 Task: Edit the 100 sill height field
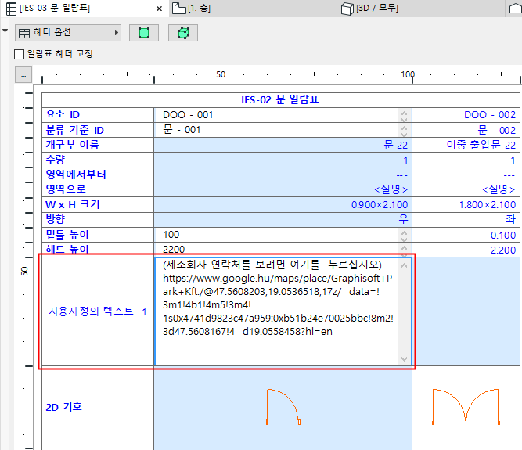[276, 235]
